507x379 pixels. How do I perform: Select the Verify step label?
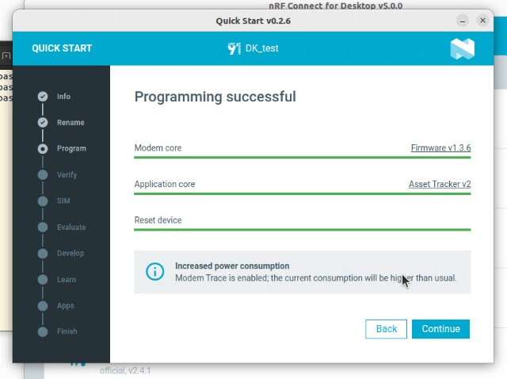click(67, 174)
